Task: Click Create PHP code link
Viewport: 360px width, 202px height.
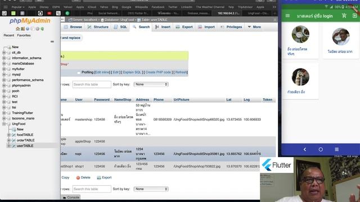Action: pyautogui.click(x=158, y=72)
